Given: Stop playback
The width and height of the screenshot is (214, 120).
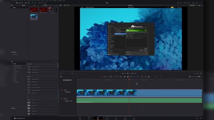Looking at the screenshot, I should [128, 73].
